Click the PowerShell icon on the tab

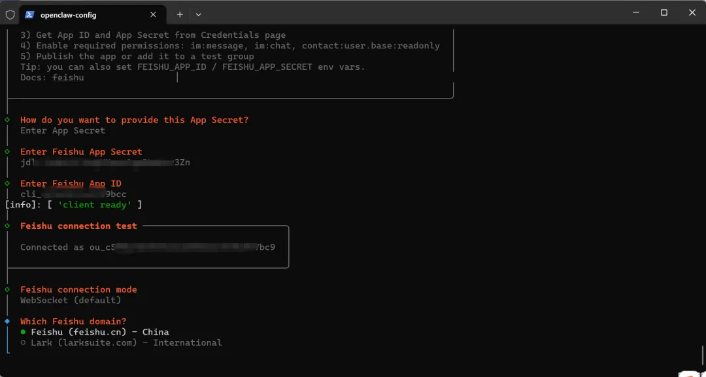click(29, 14)
